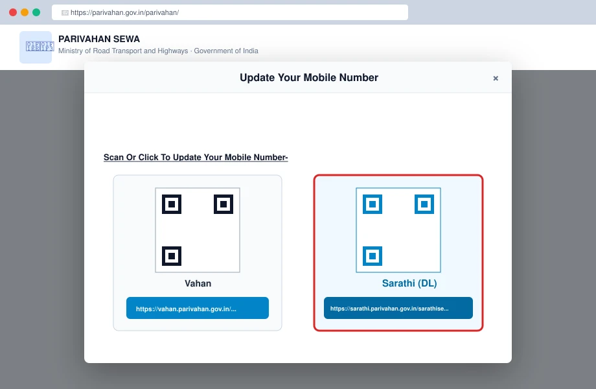Screen dimensions: 596x389
Task: Click the Sarathi (DL) label text
Action: [x=409, y=283]
